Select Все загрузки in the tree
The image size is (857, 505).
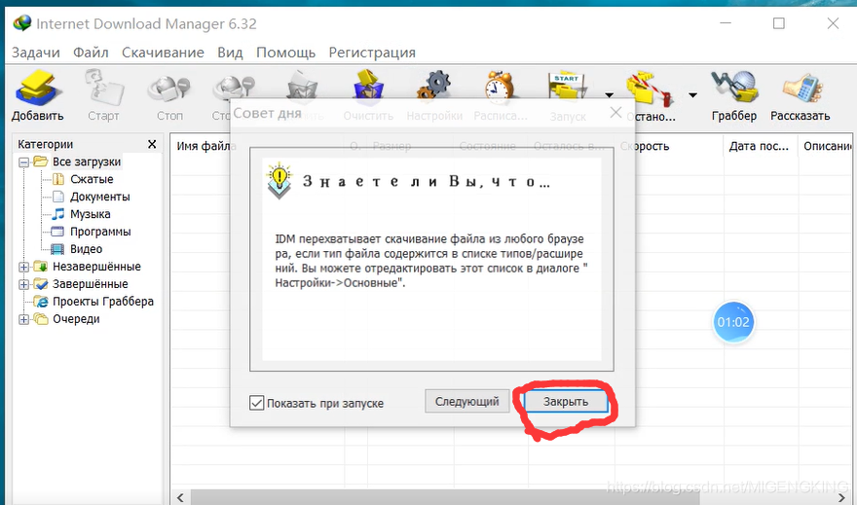point(87,162)
